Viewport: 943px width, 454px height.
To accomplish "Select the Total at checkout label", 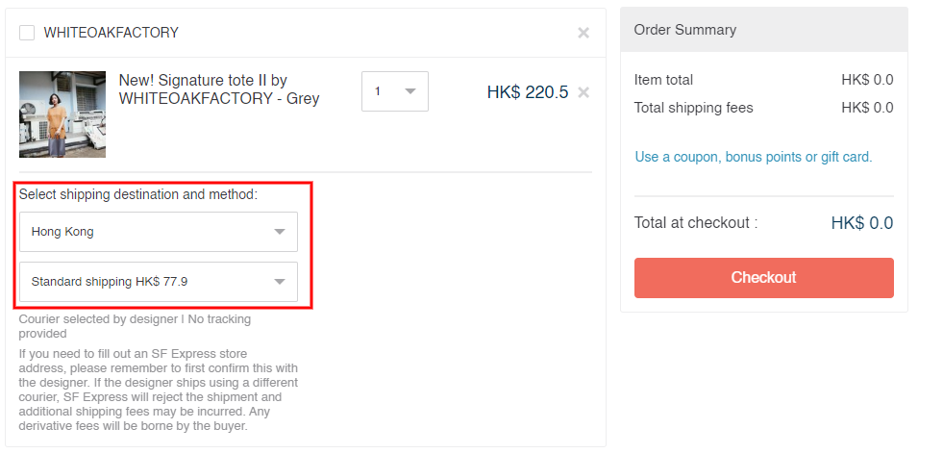I will coord(695,223).
